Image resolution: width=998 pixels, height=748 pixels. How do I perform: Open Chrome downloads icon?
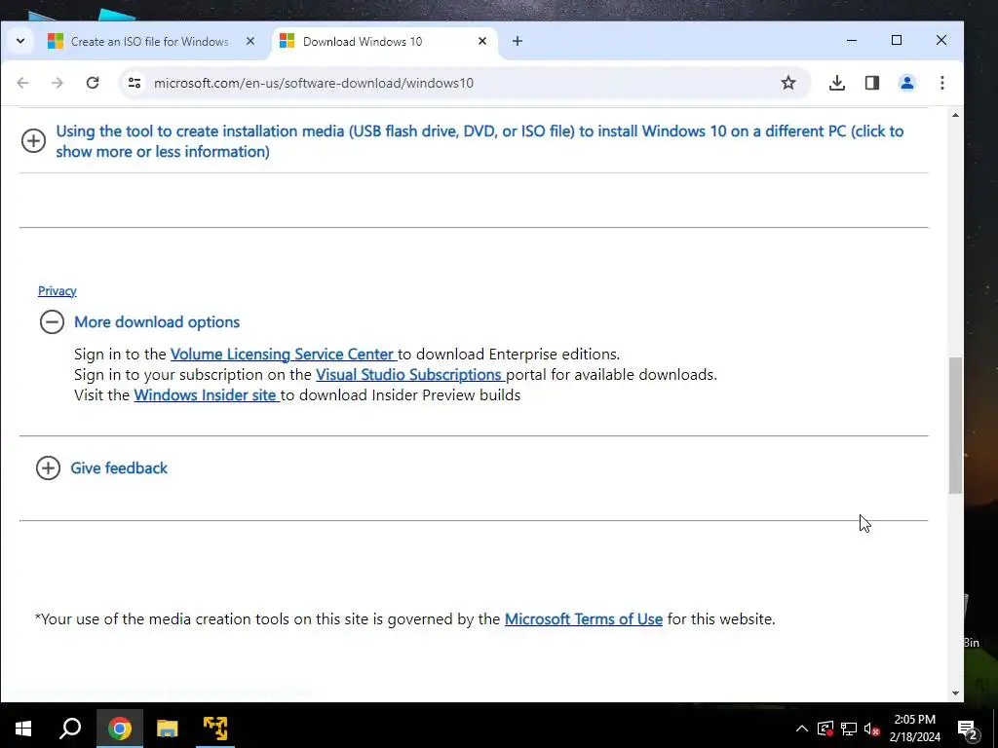837,83
